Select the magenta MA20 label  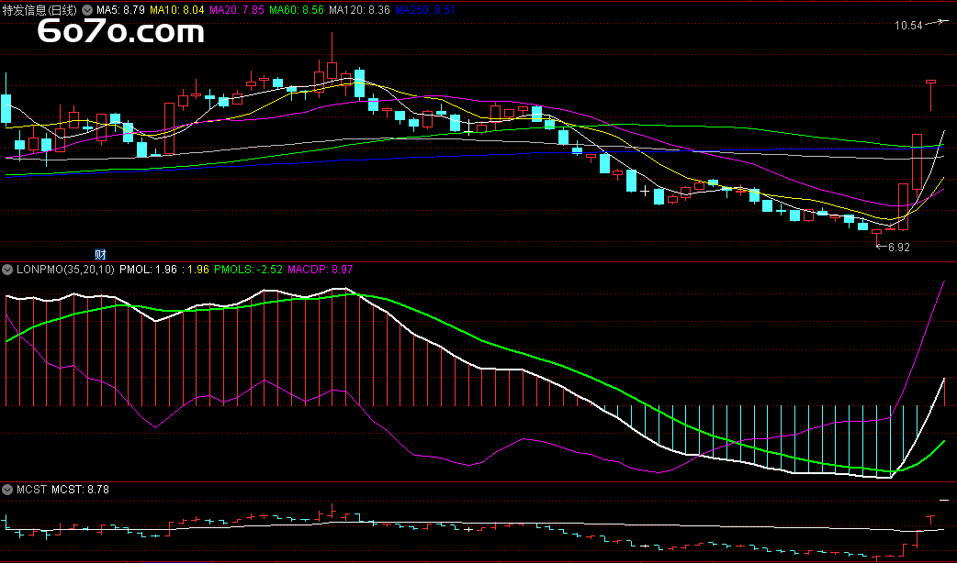click(x=237, y=9)
